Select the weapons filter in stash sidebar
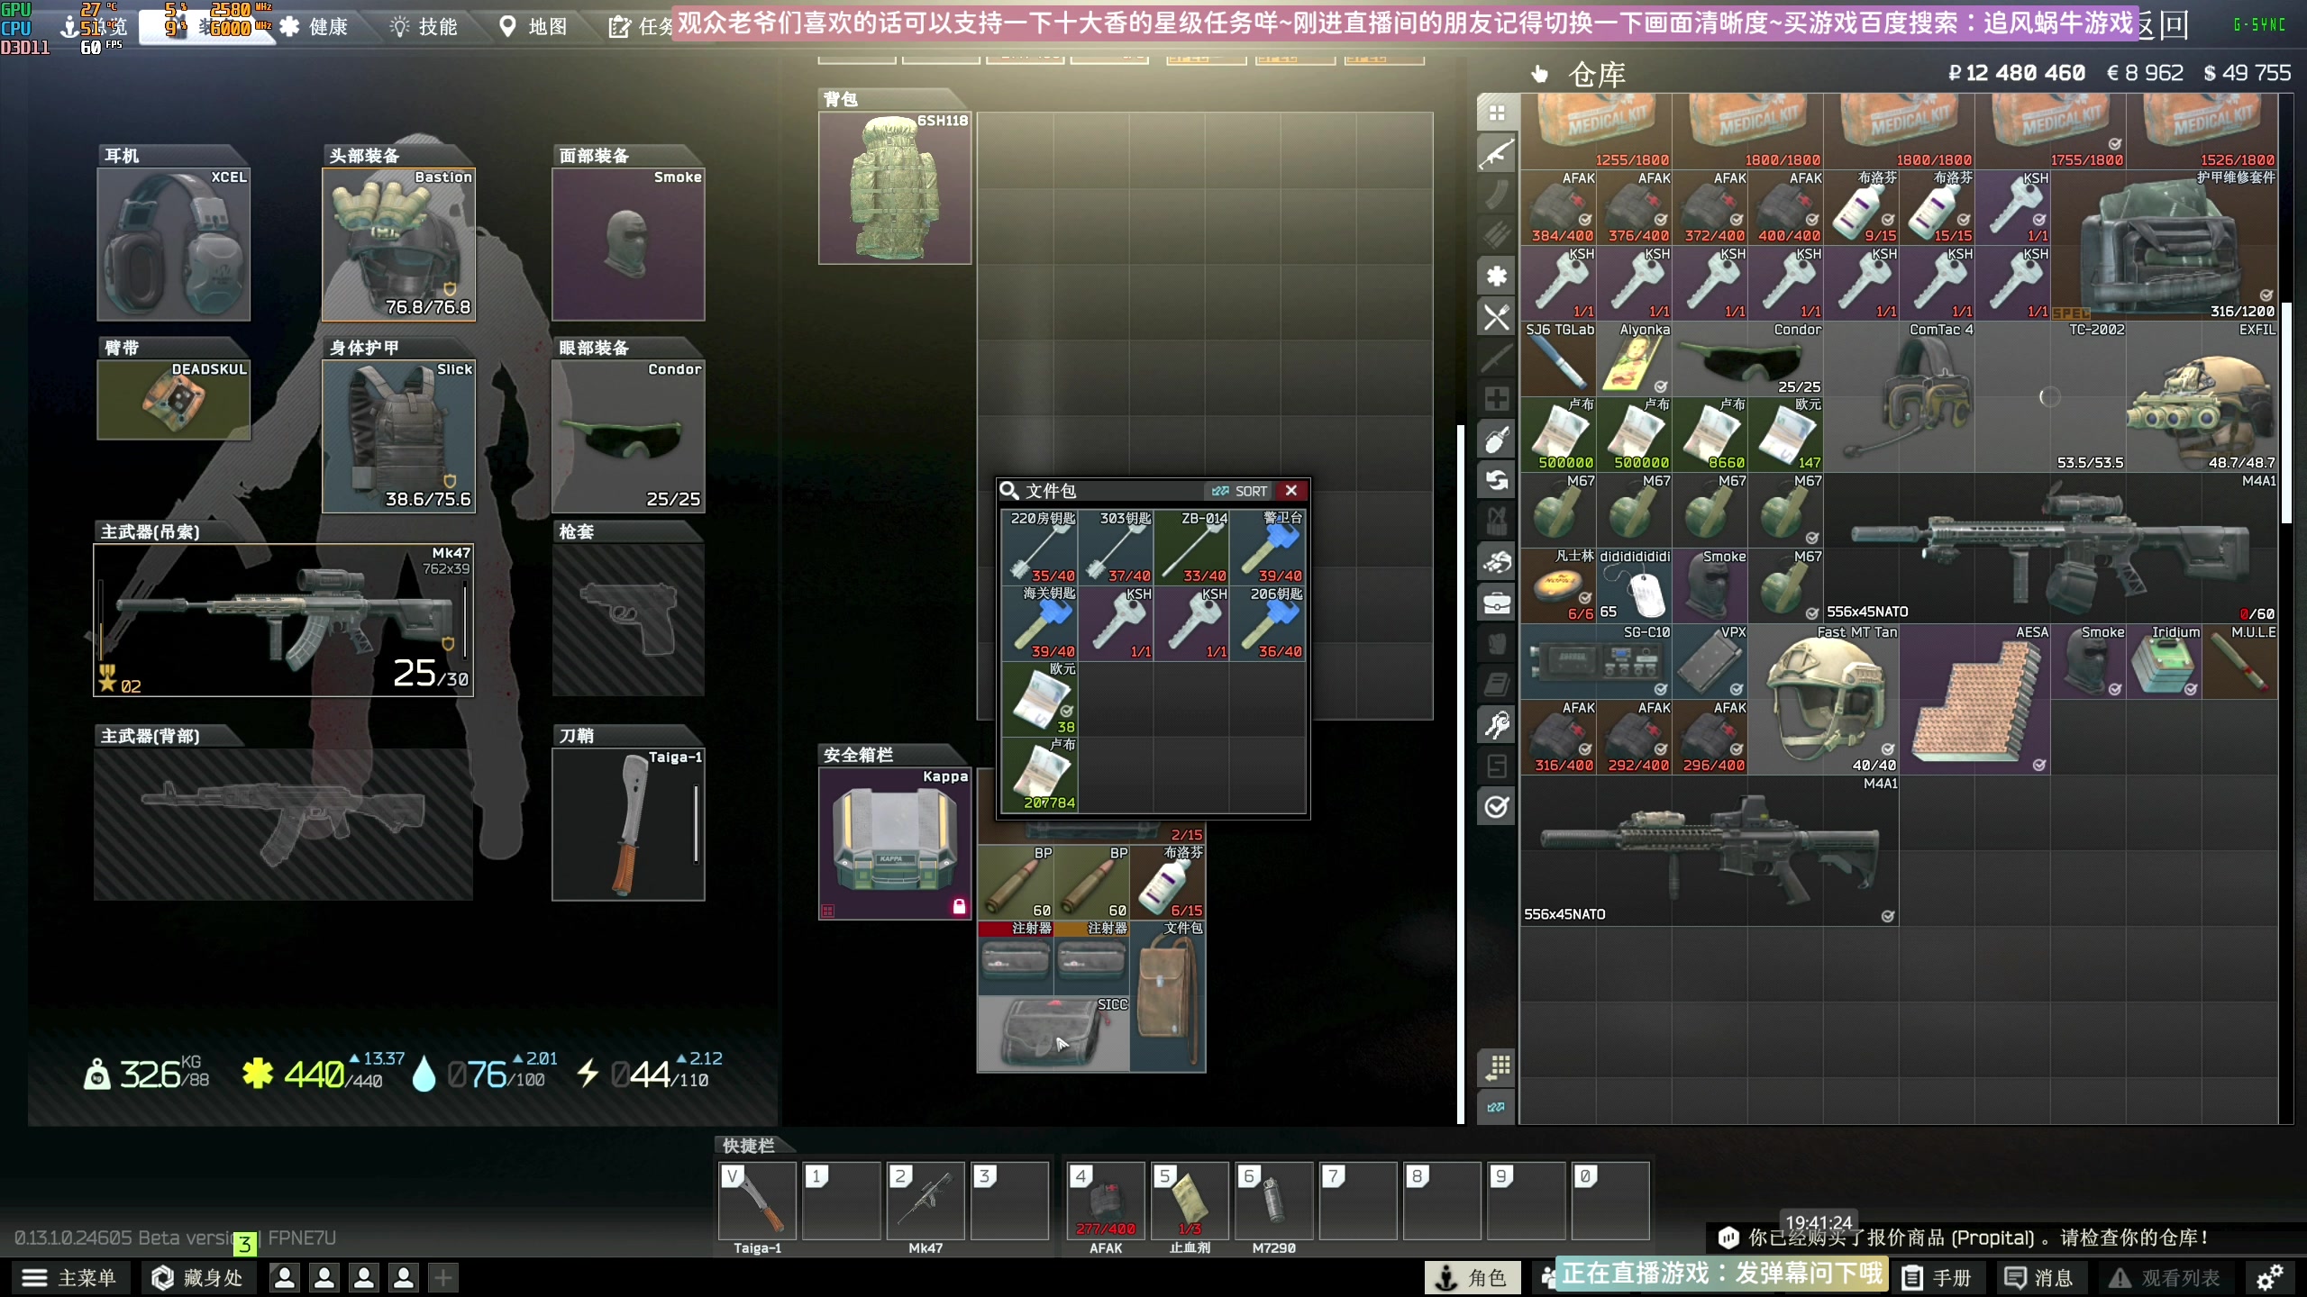Viewport: 2307px width, 1297px height. click(1496, 154)
